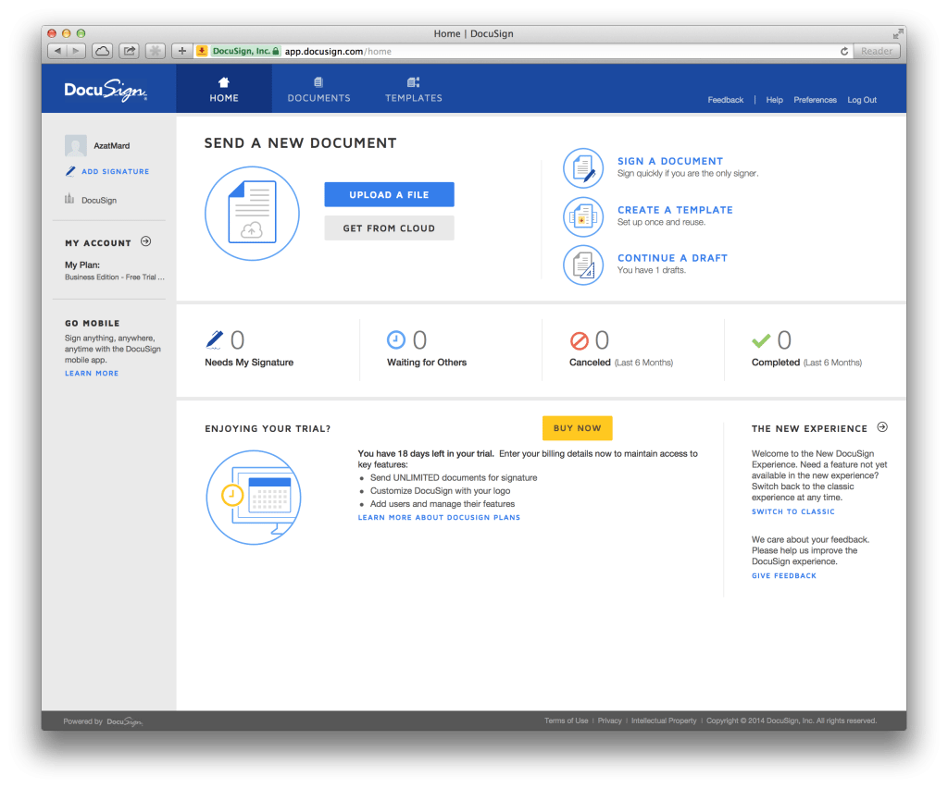Open the Templates tab

click(x=414, y=89)
